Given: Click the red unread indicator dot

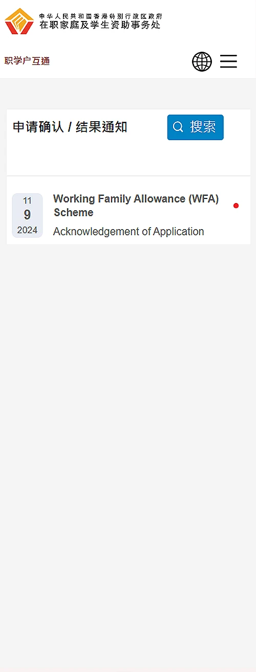Looking at the screenshot, I should tap(236, 206).
